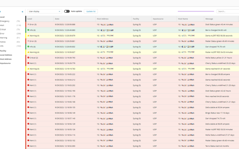Click the Warning triangle icon at 12:20:39.879
Image resolution: width=239 pixels, height=149 pixels.
tap(28, 35)
